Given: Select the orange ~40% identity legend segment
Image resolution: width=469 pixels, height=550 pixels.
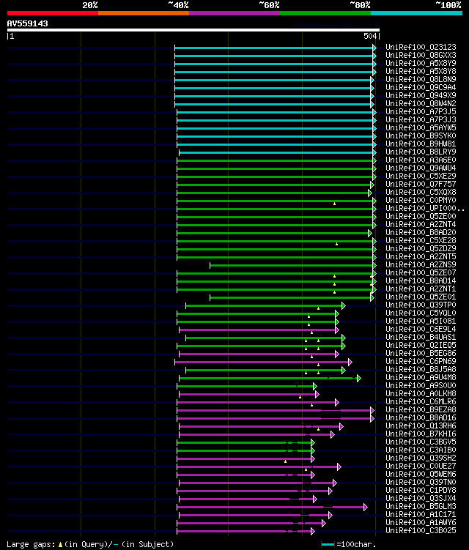Looking at the screenshot, I should click(x=144, y=13).
